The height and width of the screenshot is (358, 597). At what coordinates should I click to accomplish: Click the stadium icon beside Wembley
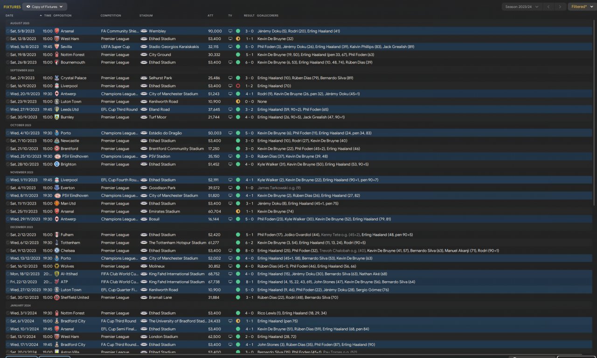click(144, 31)
